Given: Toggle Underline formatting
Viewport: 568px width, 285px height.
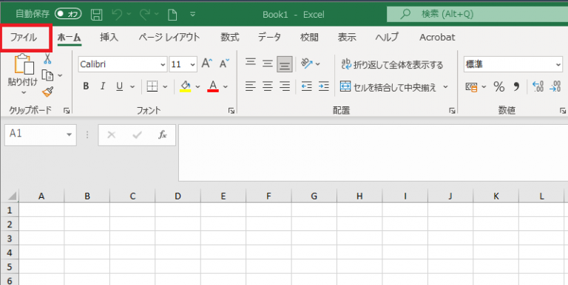Looking at the screenshot, I should coord(119,86).
